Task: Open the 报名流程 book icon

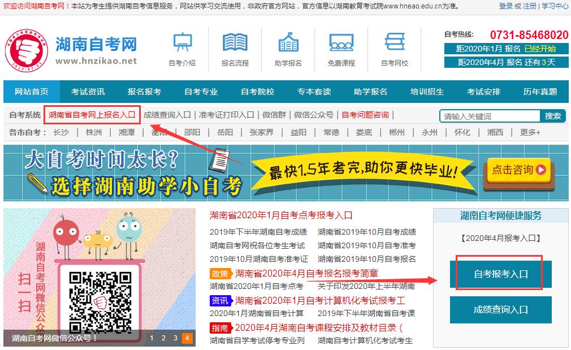Action: (x=235, y=43)
